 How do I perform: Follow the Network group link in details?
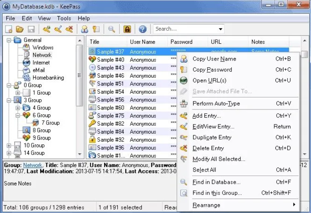[x=33, y=165]
